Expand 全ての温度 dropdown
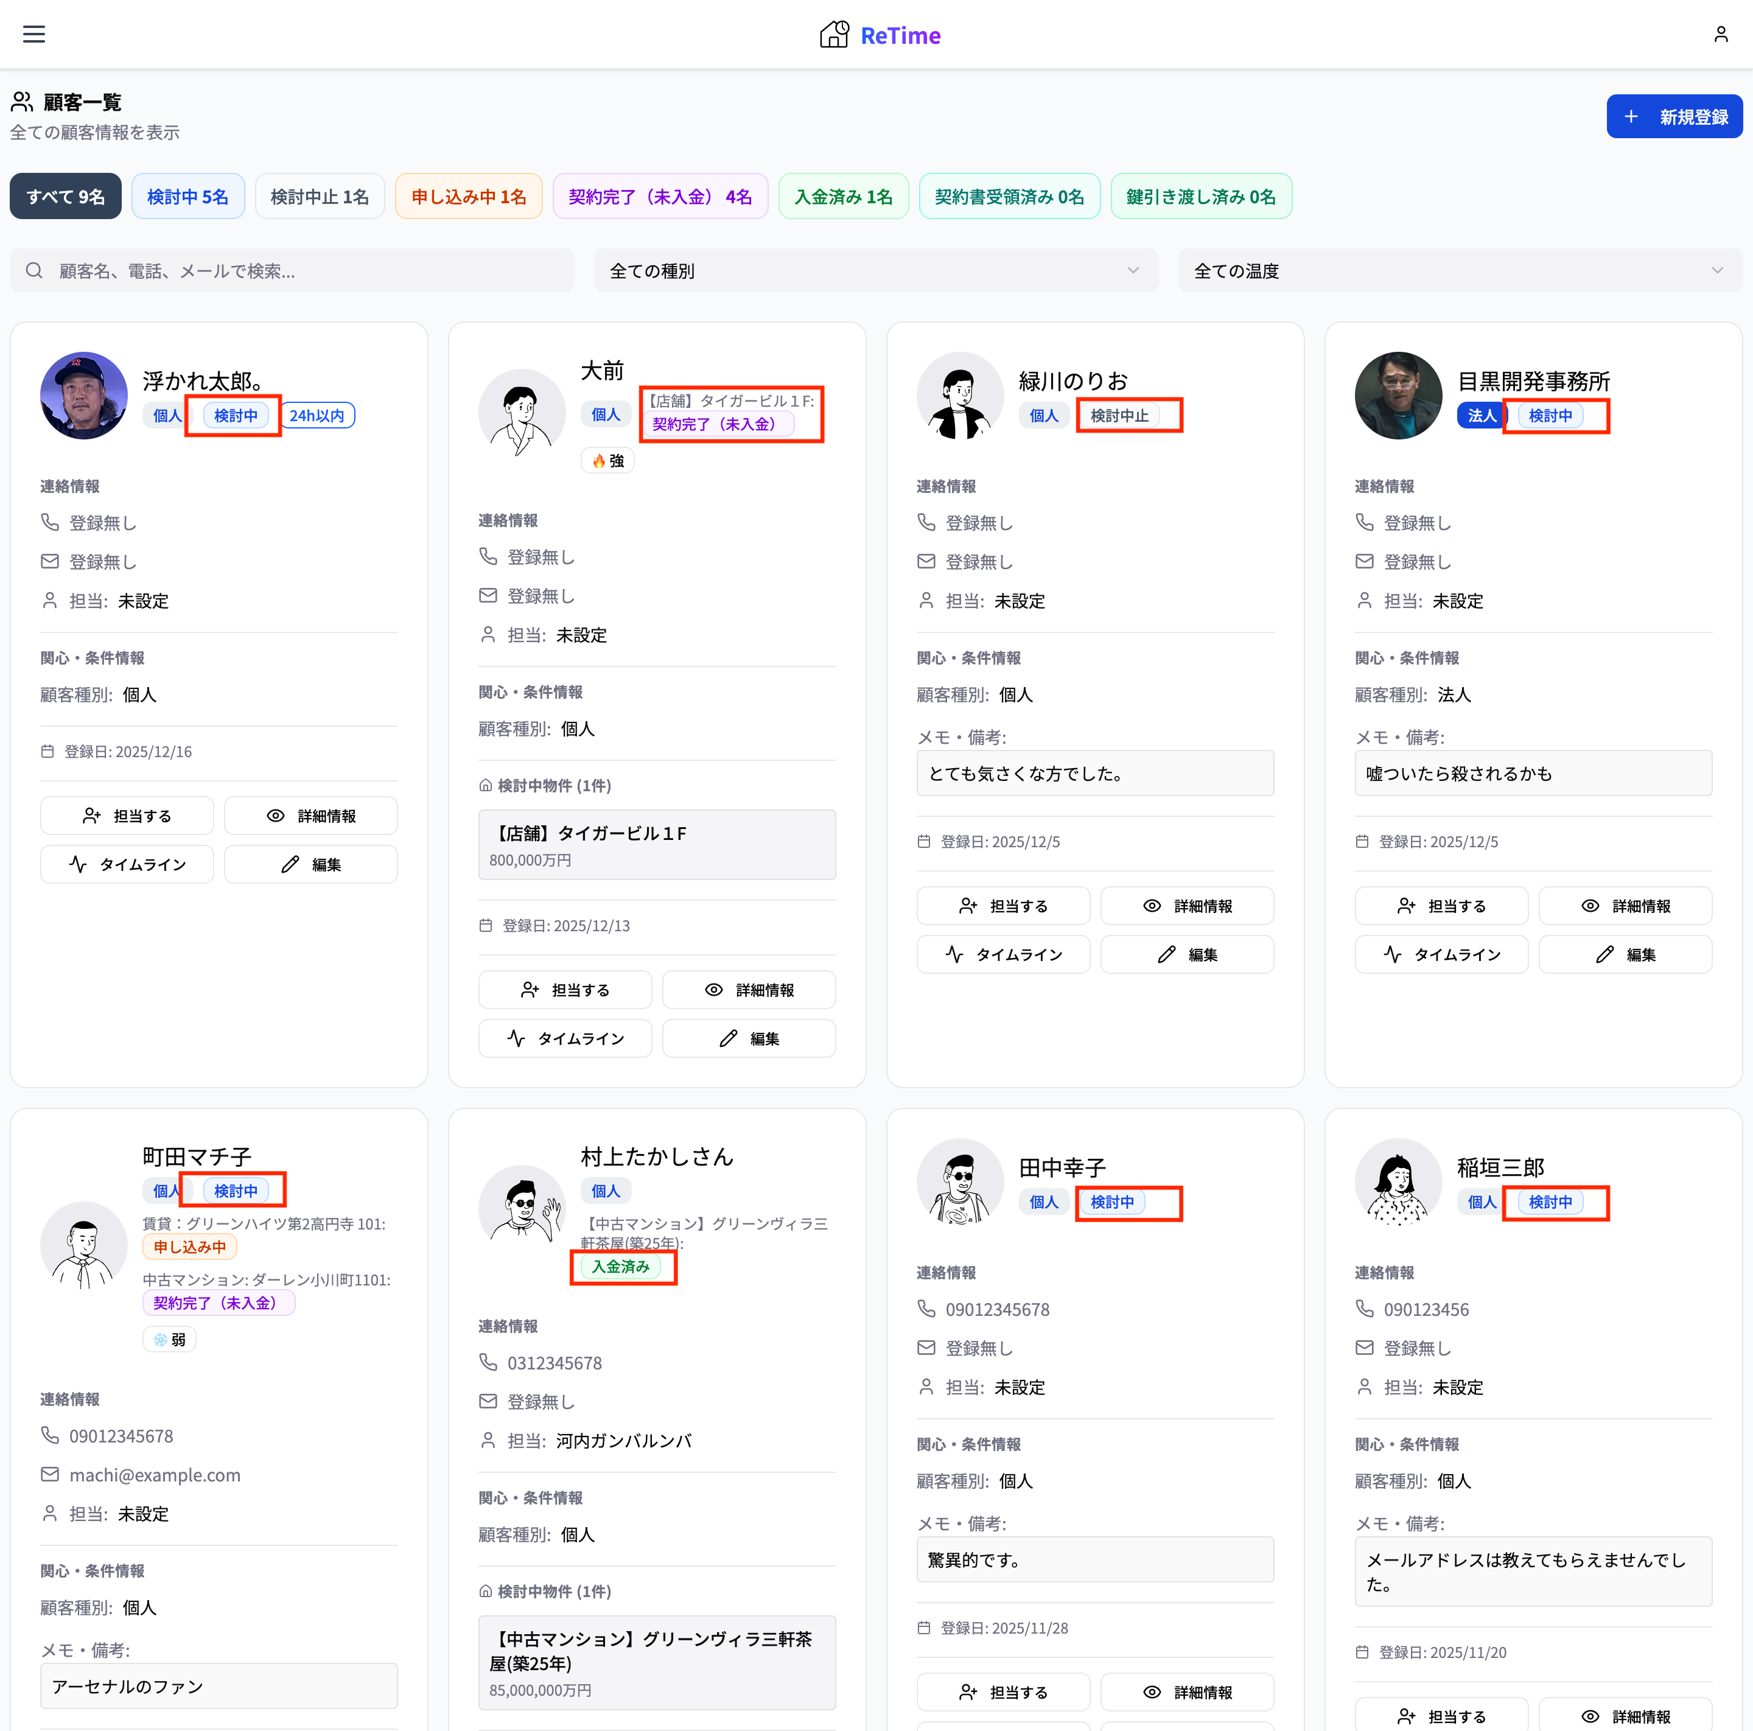 [1459, 270]
